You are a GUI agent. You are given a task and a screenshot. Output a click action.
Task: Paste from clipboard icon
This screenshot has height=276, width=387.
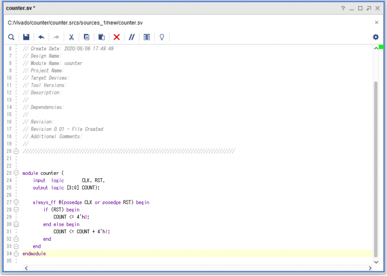pos(101,37)
